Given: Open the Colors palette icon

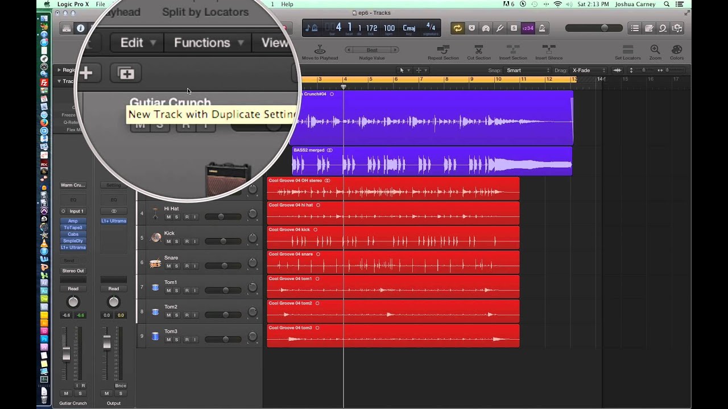Looking at the screenshot, I should click(x=677, y=49).
